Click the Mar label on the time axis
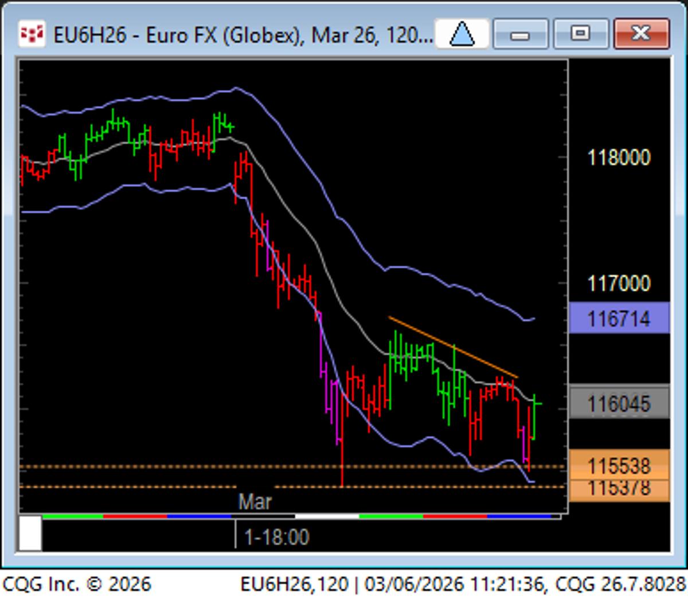Image resolution: width=688 pixels, height=598 pixels. 255,502
